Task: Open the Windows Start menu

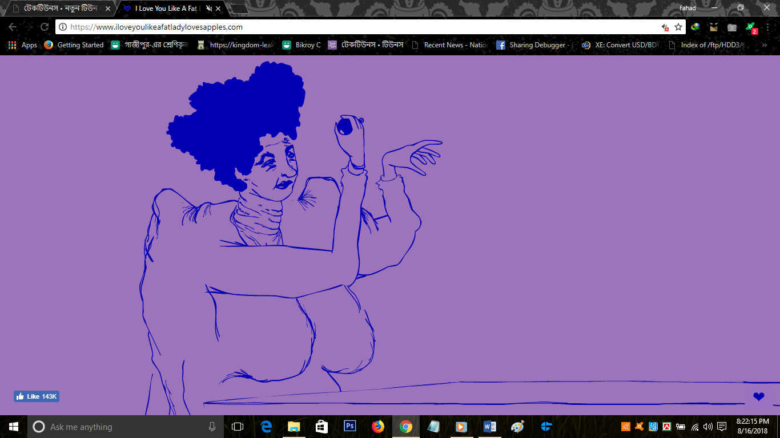Action: click(x=14, y=427)
